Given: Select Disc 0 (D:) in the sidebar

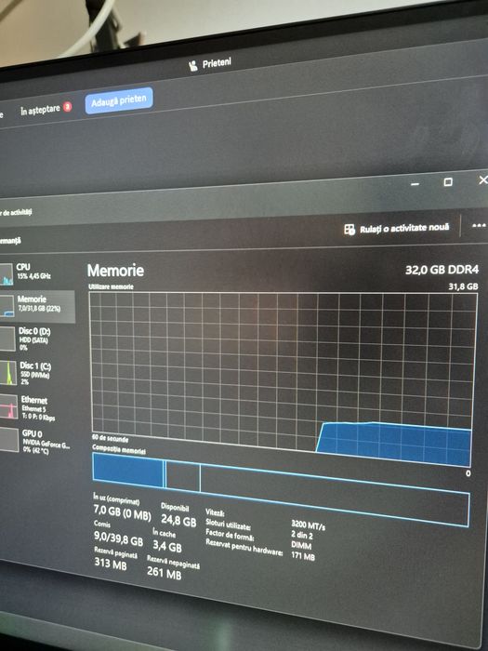Looking at the screenshot, I should 37,339.
